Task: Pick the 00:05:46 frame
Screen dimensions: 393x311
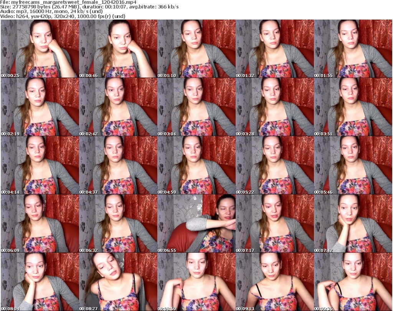Action: tap(353, 165)
